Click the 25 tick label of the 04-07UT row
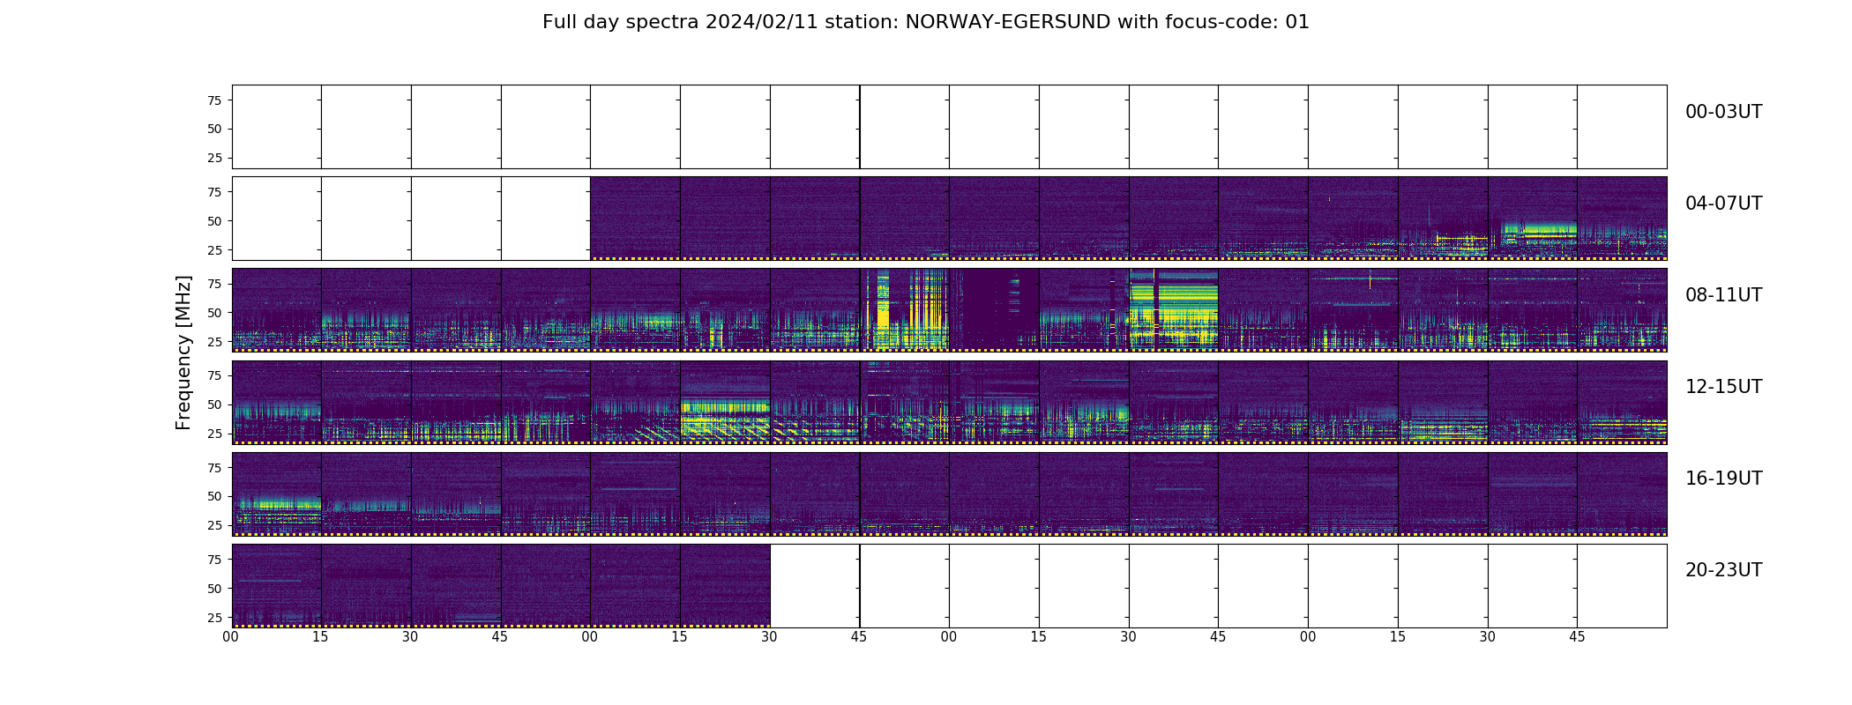The height and width of the screenshot is (705, 1852). pos(213,250)
